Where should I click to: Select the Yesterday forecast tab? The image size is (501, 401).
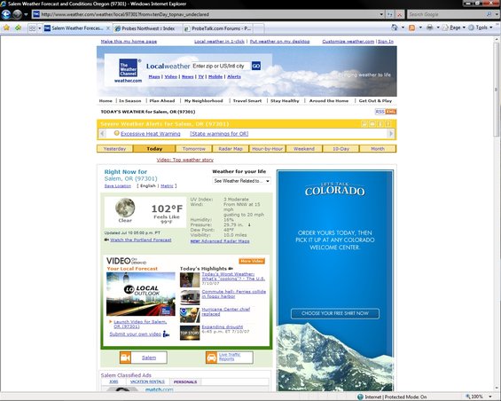(x=114, y=149)
